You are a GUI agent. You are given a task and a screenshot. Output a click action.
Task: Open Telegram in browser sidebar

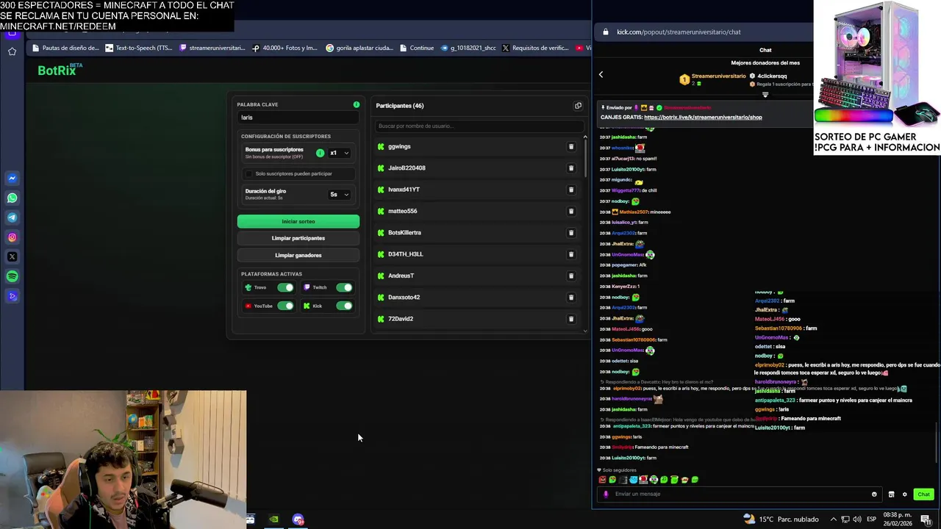point(12,217)
